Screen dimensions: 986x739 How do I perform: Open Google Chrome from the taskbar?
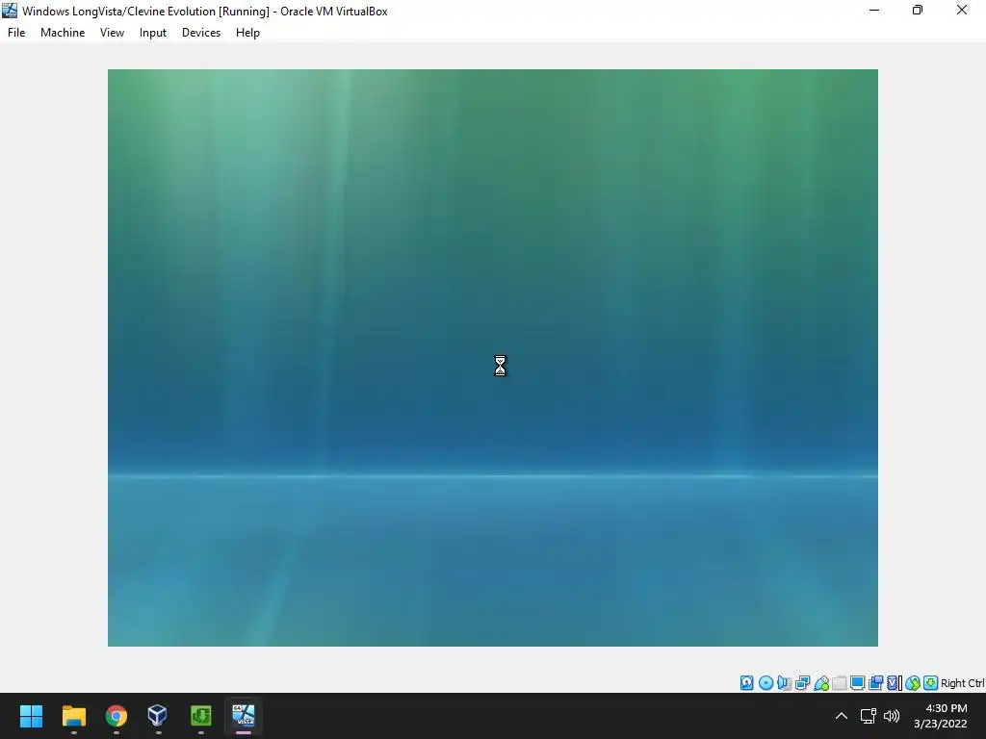point(117,716)
